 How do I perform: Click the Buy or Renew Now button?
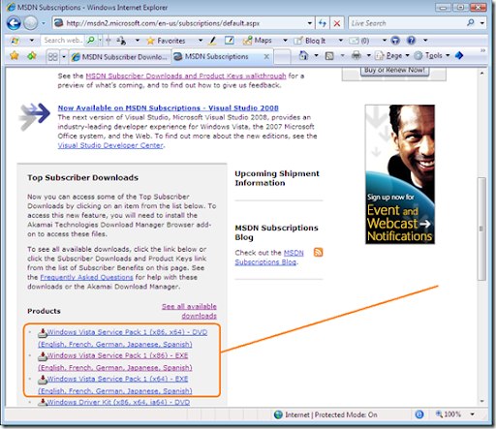pyautogui.click(x=394, y=71)
